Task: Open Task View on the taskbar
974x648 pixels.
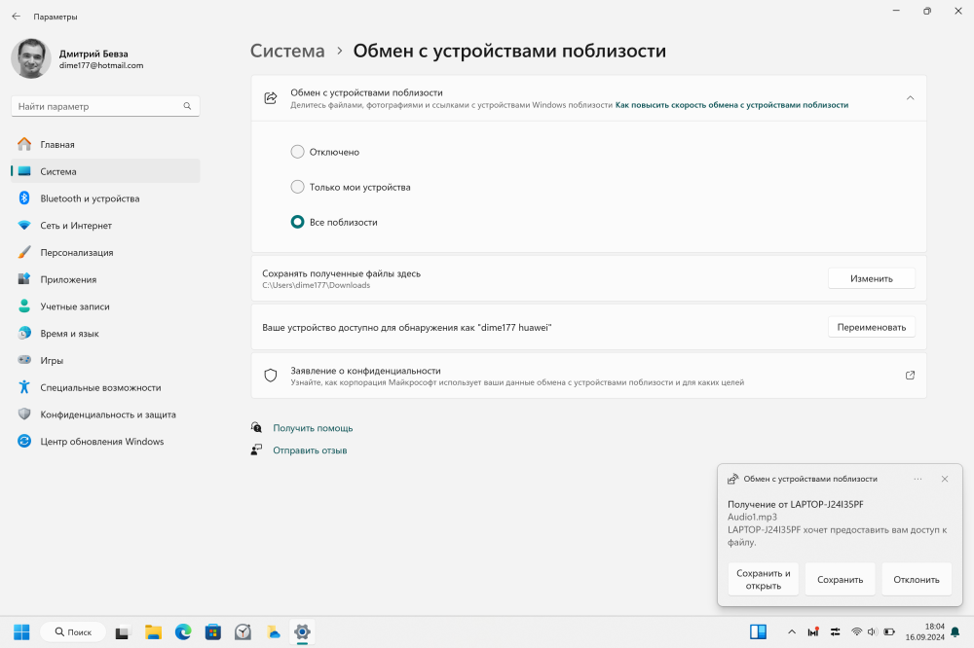Action: click(x=123, y=631)
